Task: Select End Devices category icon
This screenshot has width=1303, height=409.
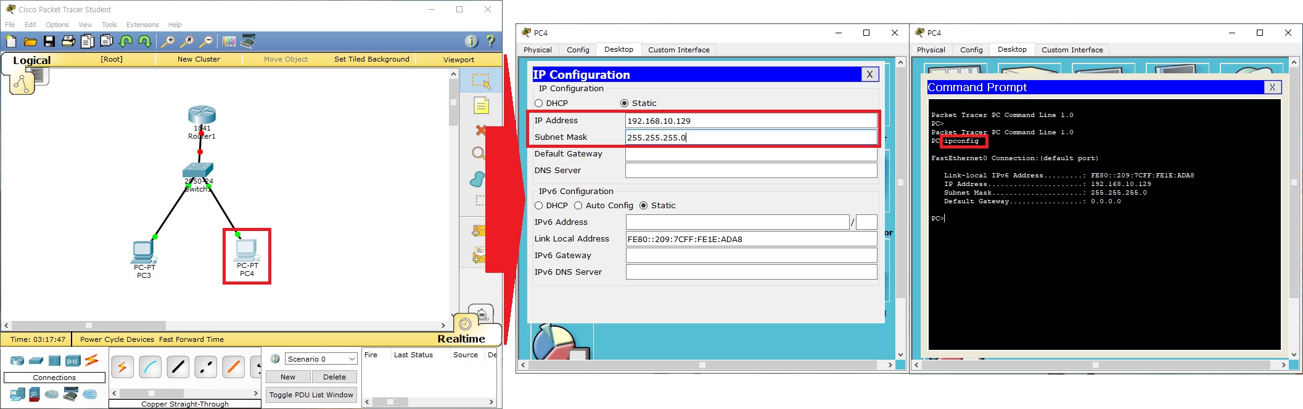Action: click(17, 394)
